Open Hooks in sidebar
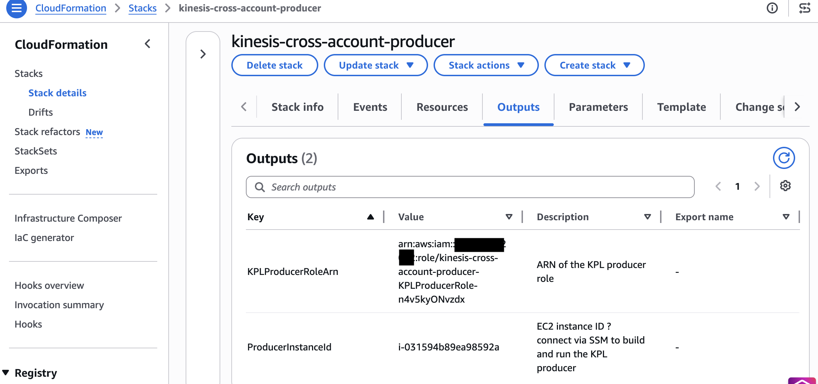Screen dimensions: 818x384 [28, 324]
